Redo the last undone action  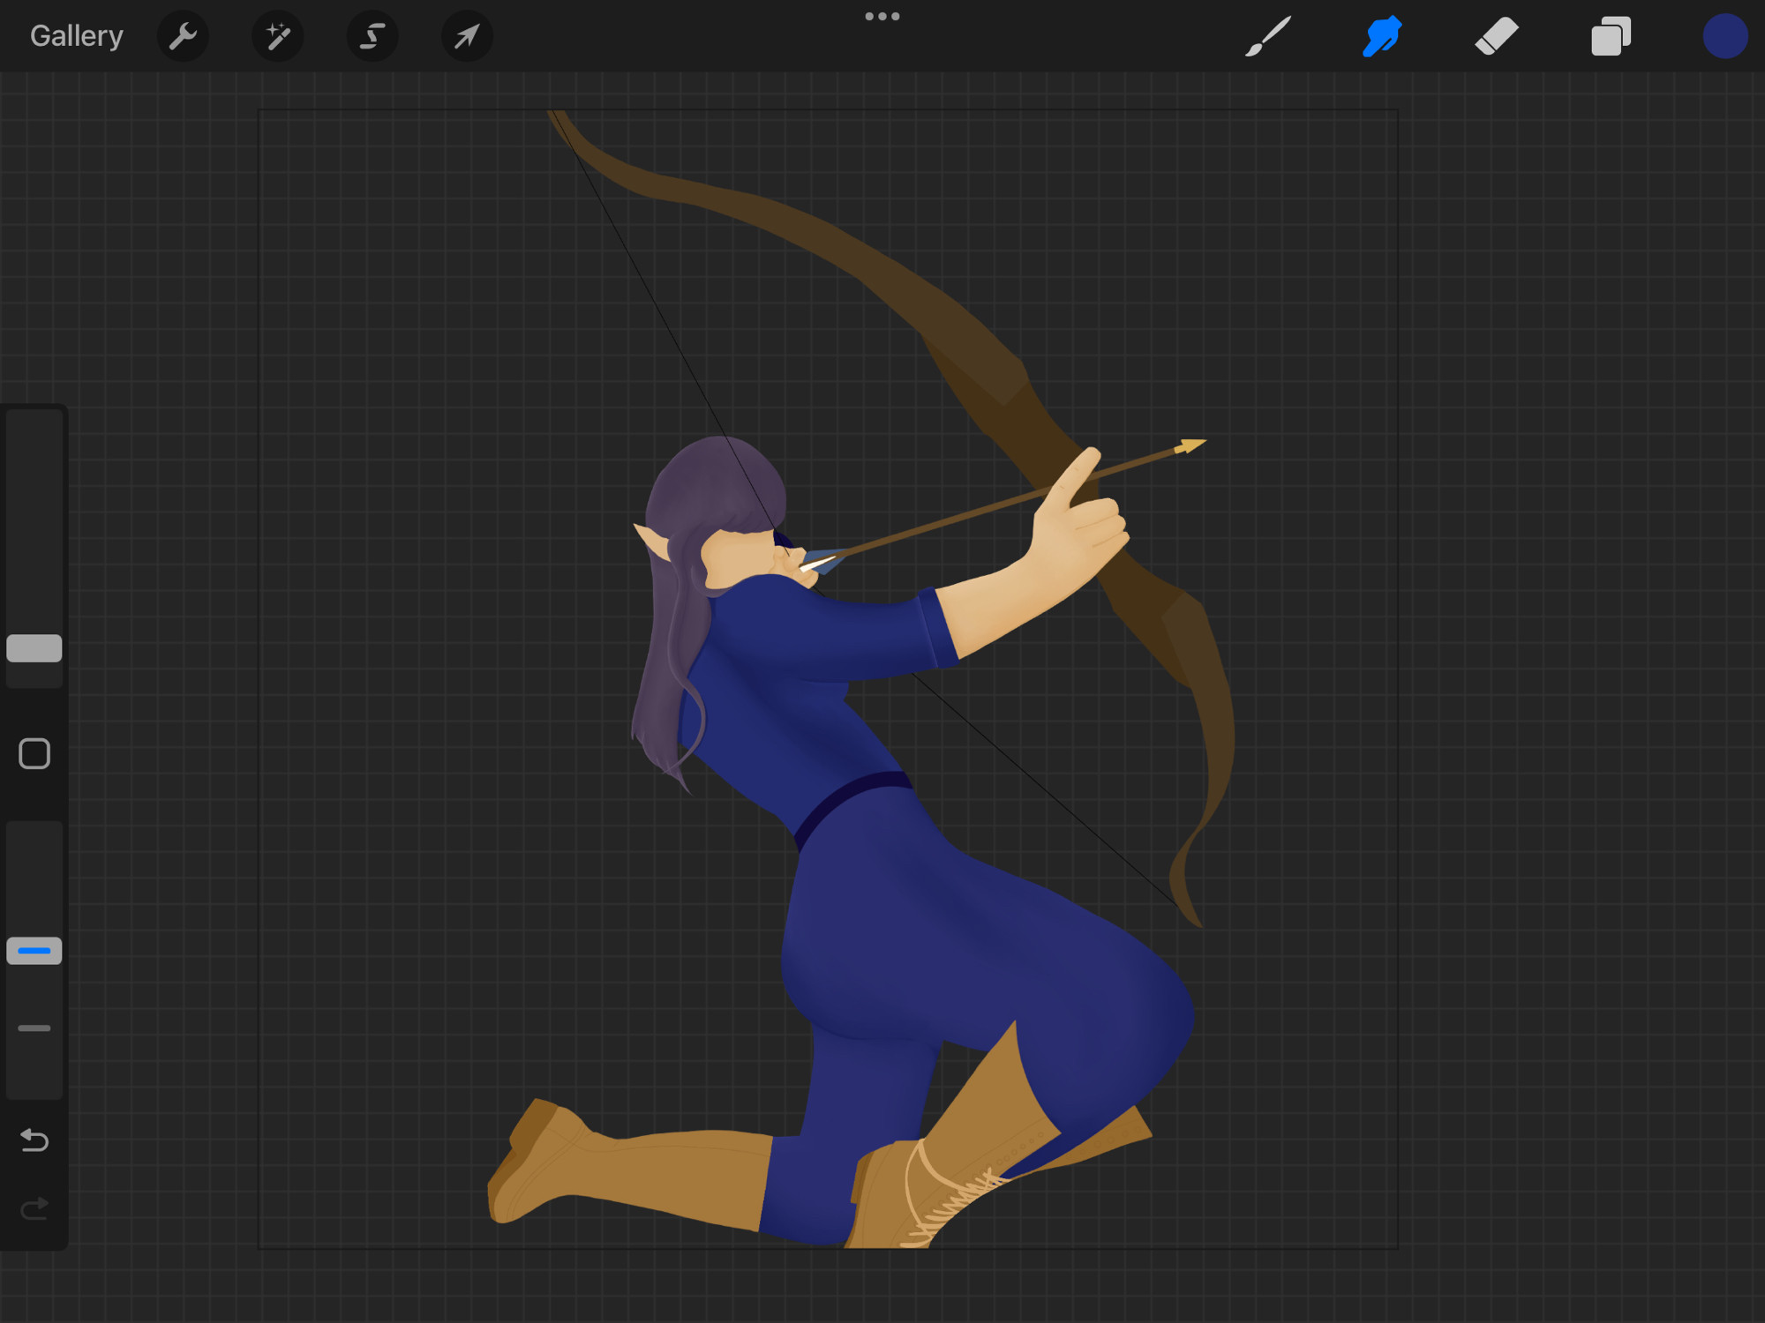[34, 1208]
